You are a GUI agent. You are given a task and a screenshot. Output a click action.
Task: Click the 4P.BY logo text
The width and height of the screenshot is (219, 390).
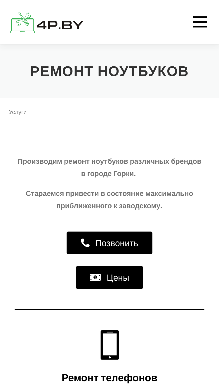click(60, 25)
